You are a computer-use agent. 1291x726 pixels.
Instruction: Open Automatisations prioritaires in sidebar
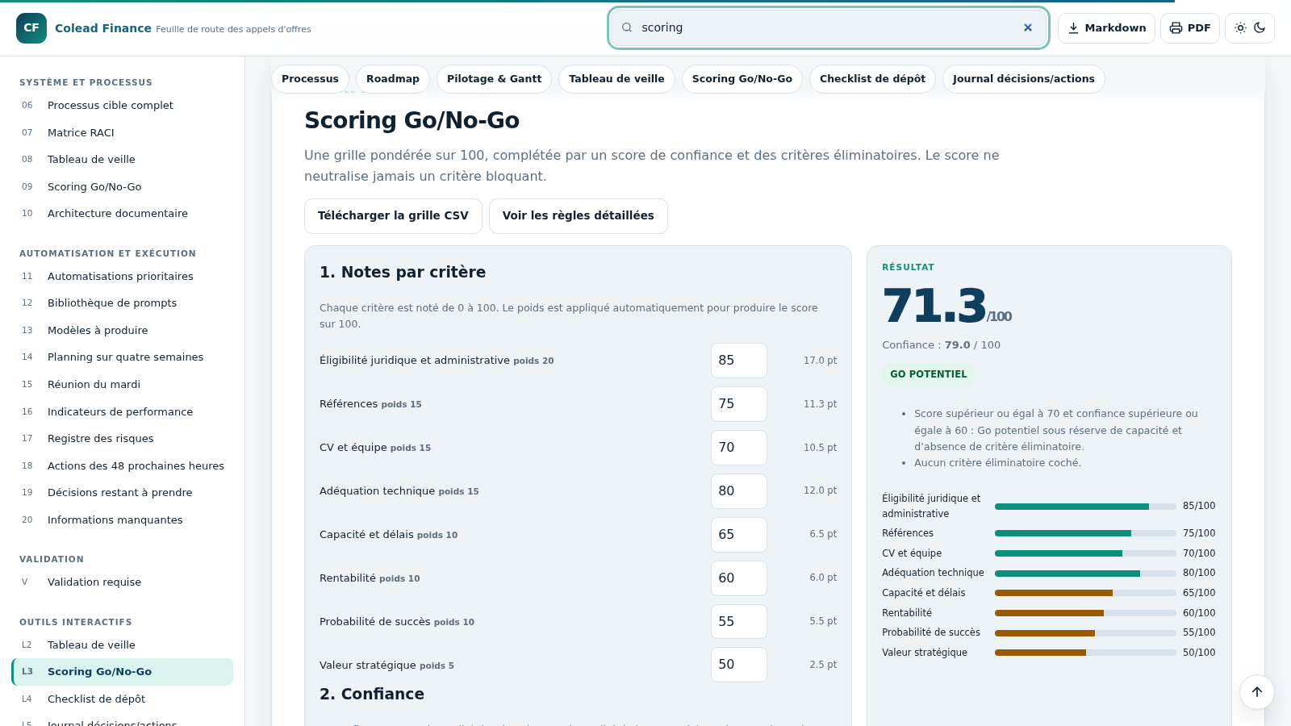(x=123, y=277)
